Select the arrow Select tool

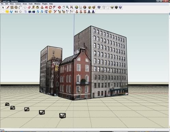(x=3, y=8)
